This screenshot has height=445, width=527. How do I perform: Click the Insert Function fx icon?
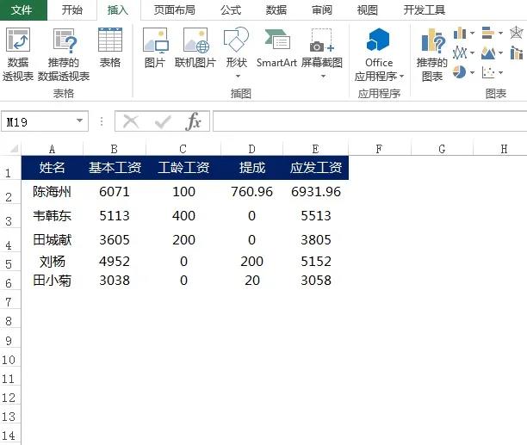point(194,122)
